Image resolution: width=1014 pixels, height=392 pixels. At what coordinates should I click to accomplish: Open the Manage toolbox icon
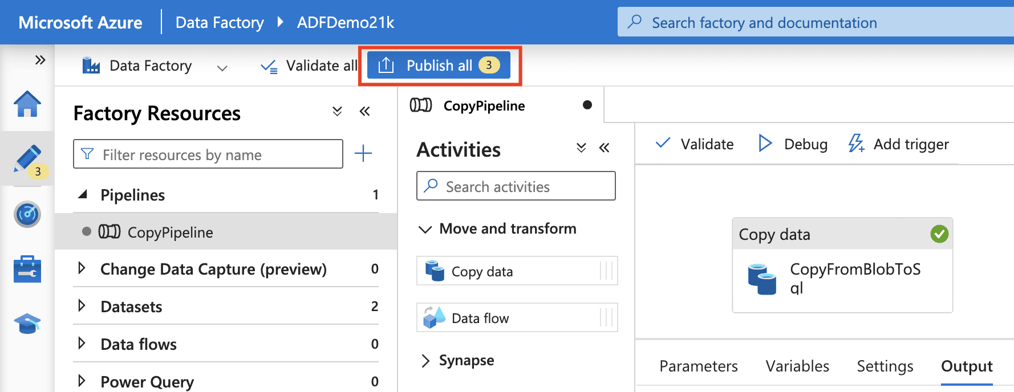pos(27,269)
